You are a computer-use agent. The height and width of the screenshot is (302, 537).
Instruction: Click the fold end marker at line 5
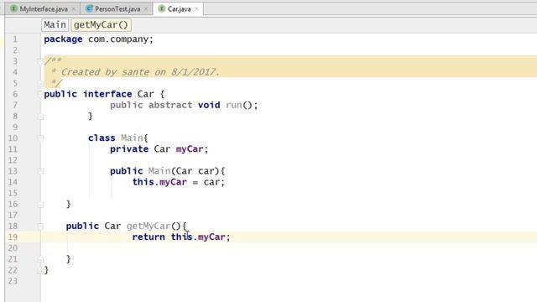click(40, 83)
